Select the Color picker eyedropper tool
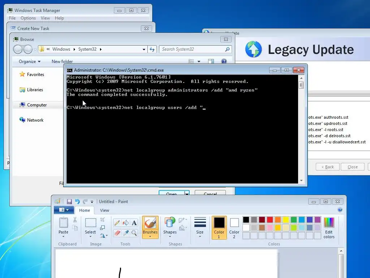 coord(125,233)
